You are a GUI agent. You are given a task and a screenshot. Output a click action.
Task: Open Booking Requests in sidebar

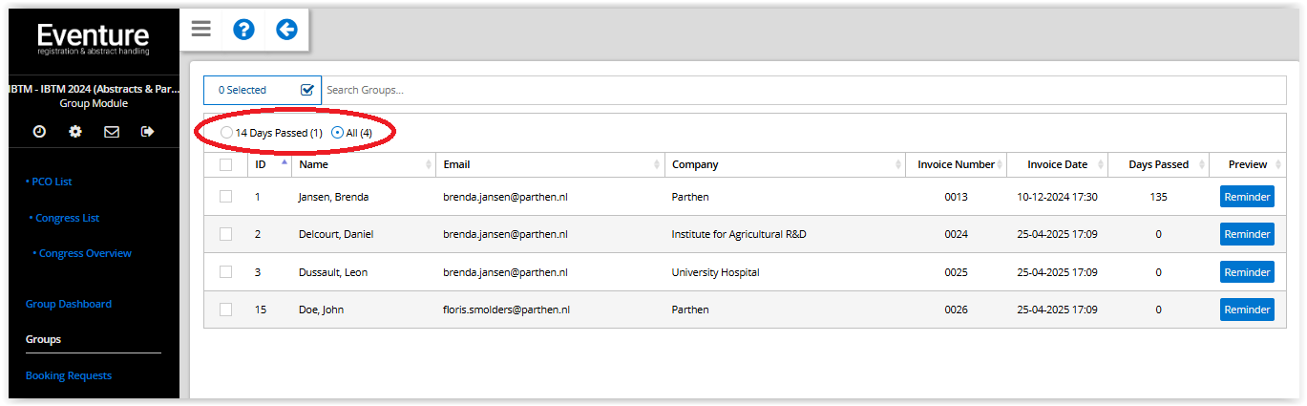pyautogui.click(x=69, y=375)
